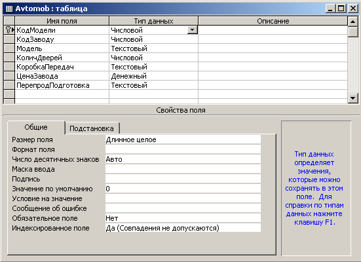Select the row selector for ПерепродПодготовка
Viewport: 361px width, 262px height.
coord(9,85)
